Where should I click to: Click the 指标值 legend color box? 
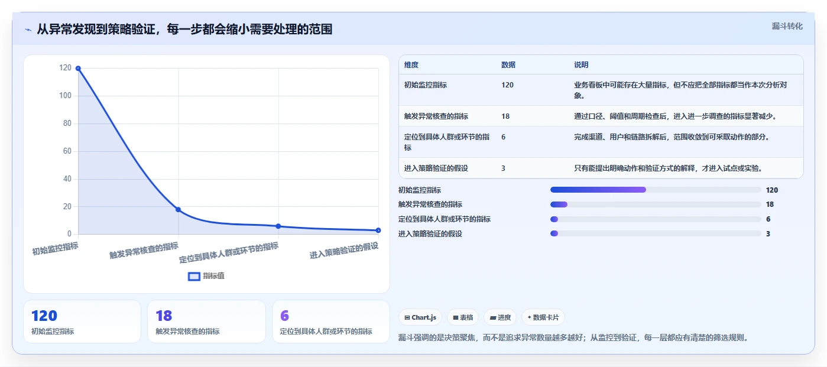pos(194,276)
